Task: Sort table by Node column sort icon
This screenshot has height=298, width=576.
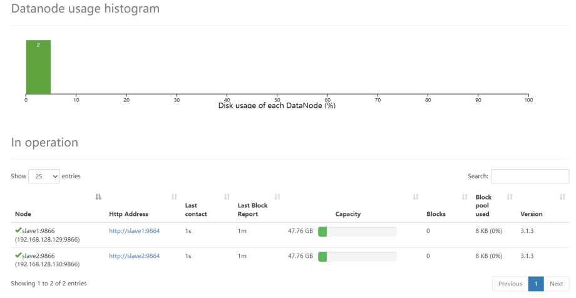Action: pos(98,197)
